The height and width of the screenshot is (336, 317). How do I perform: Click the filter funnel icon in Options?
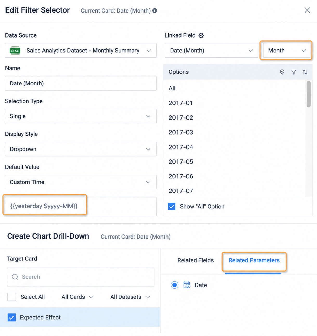(294, 72)
